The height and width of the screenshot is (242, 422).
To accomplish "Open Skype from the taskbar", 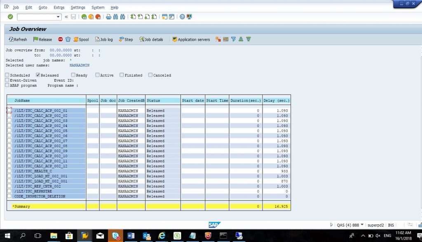I will (x=116, y=236).
